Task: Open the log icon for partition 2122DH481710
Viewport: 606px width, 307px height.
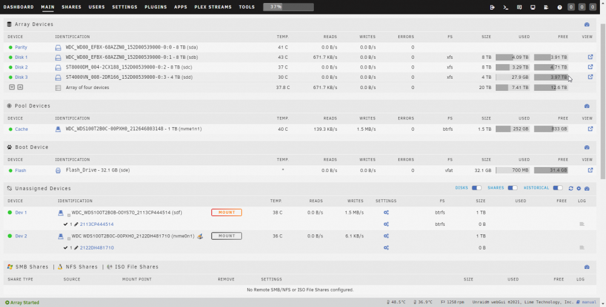Action: tap(582, 248)
